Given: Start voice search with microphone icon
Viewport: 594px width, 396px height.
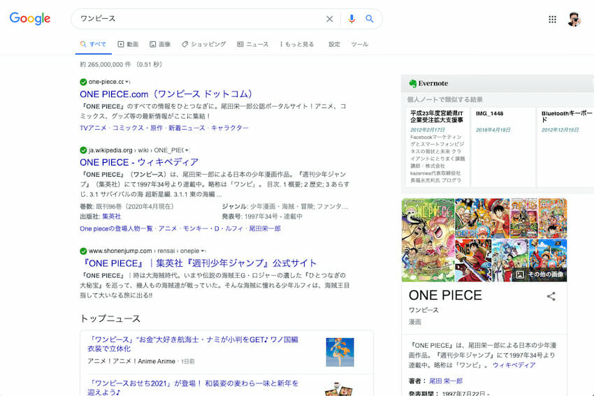Looking at the screenshot, I should click(x=352, y=19).
